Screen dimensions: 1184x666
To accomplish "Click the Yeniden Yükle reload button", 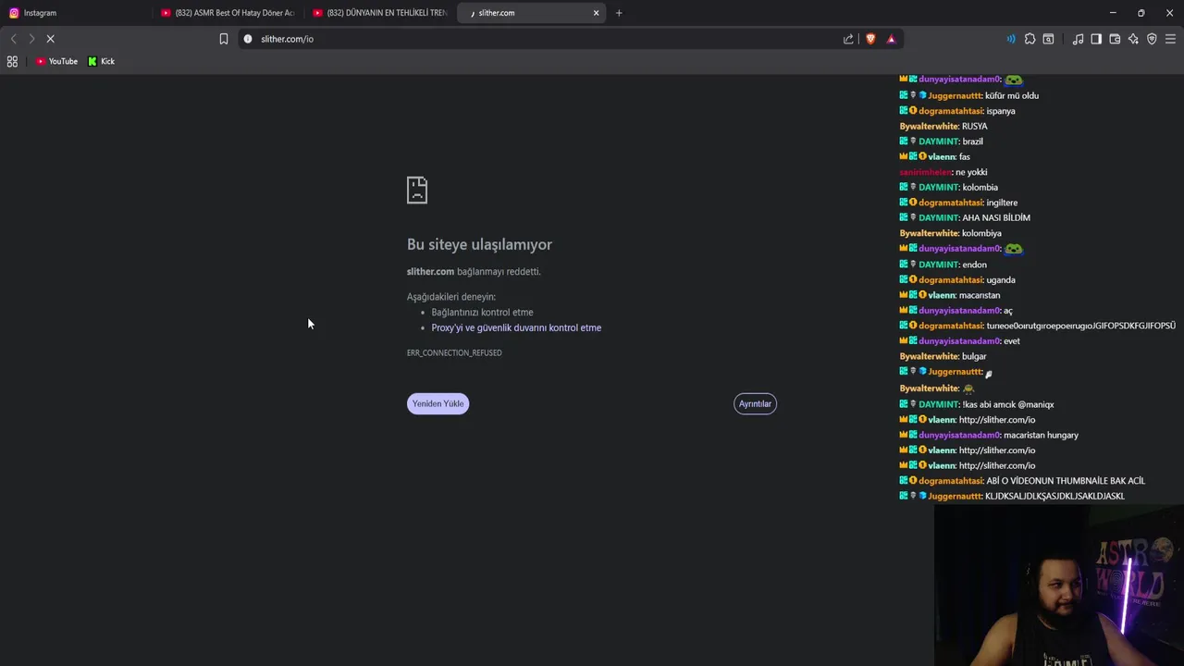I will [x=438, y=403].
